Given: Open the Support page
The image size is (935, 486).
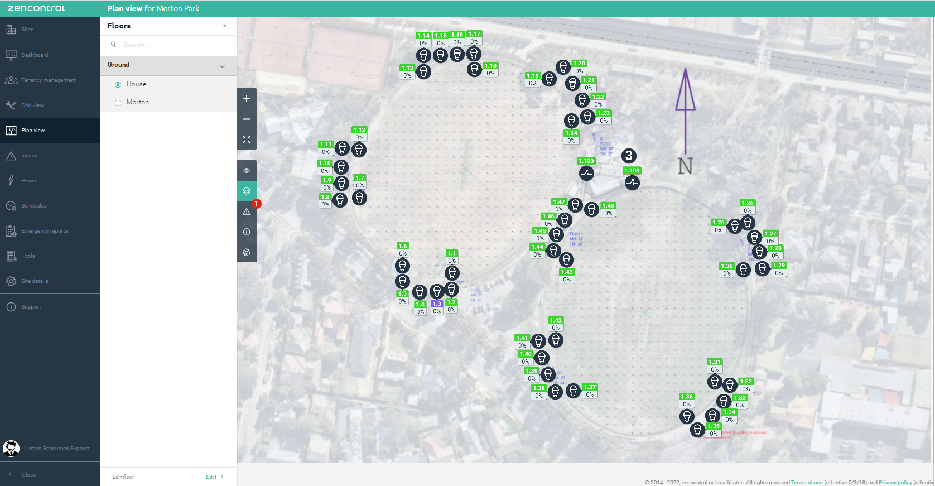Looking at the screenshot, I should (x=50, y=307).
